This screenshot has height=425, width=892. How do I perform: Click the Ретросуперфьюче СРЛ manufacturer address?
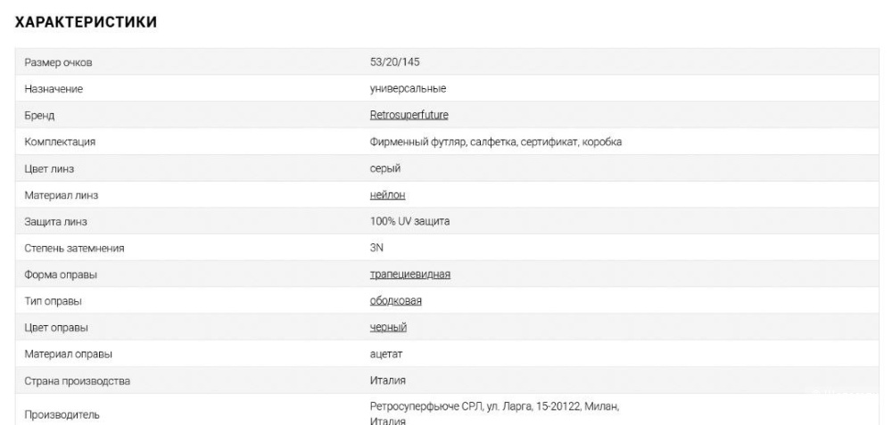(x=493, y=406)
